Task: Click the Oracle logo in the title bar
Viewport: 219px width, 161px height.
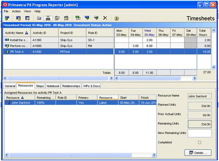Action: click(x=5, y=5)
